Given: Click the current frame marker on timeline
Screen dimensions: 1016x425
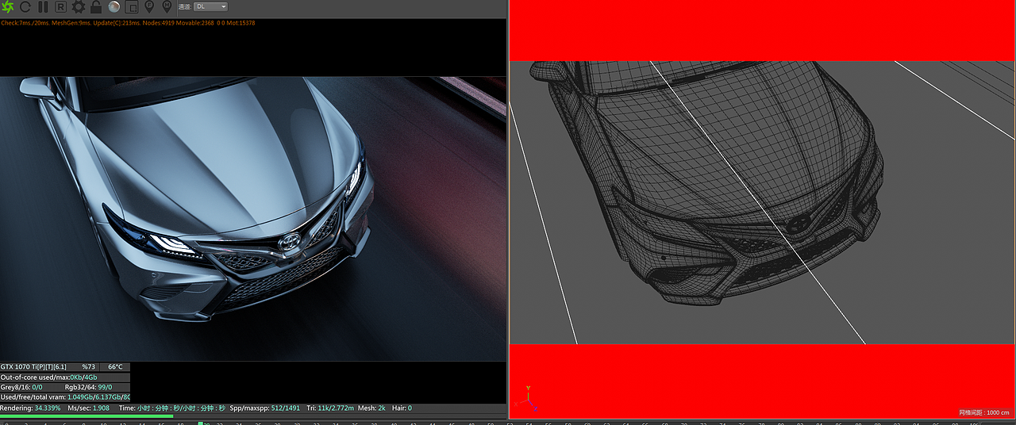Looking at the screenshot, I should (201, 423).
